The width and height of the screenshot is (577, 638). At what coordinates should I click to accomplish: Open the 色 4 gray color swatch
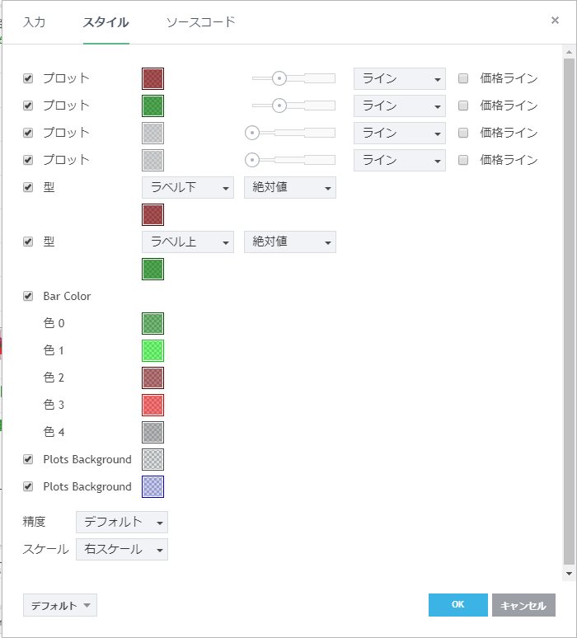pos(152,432)
